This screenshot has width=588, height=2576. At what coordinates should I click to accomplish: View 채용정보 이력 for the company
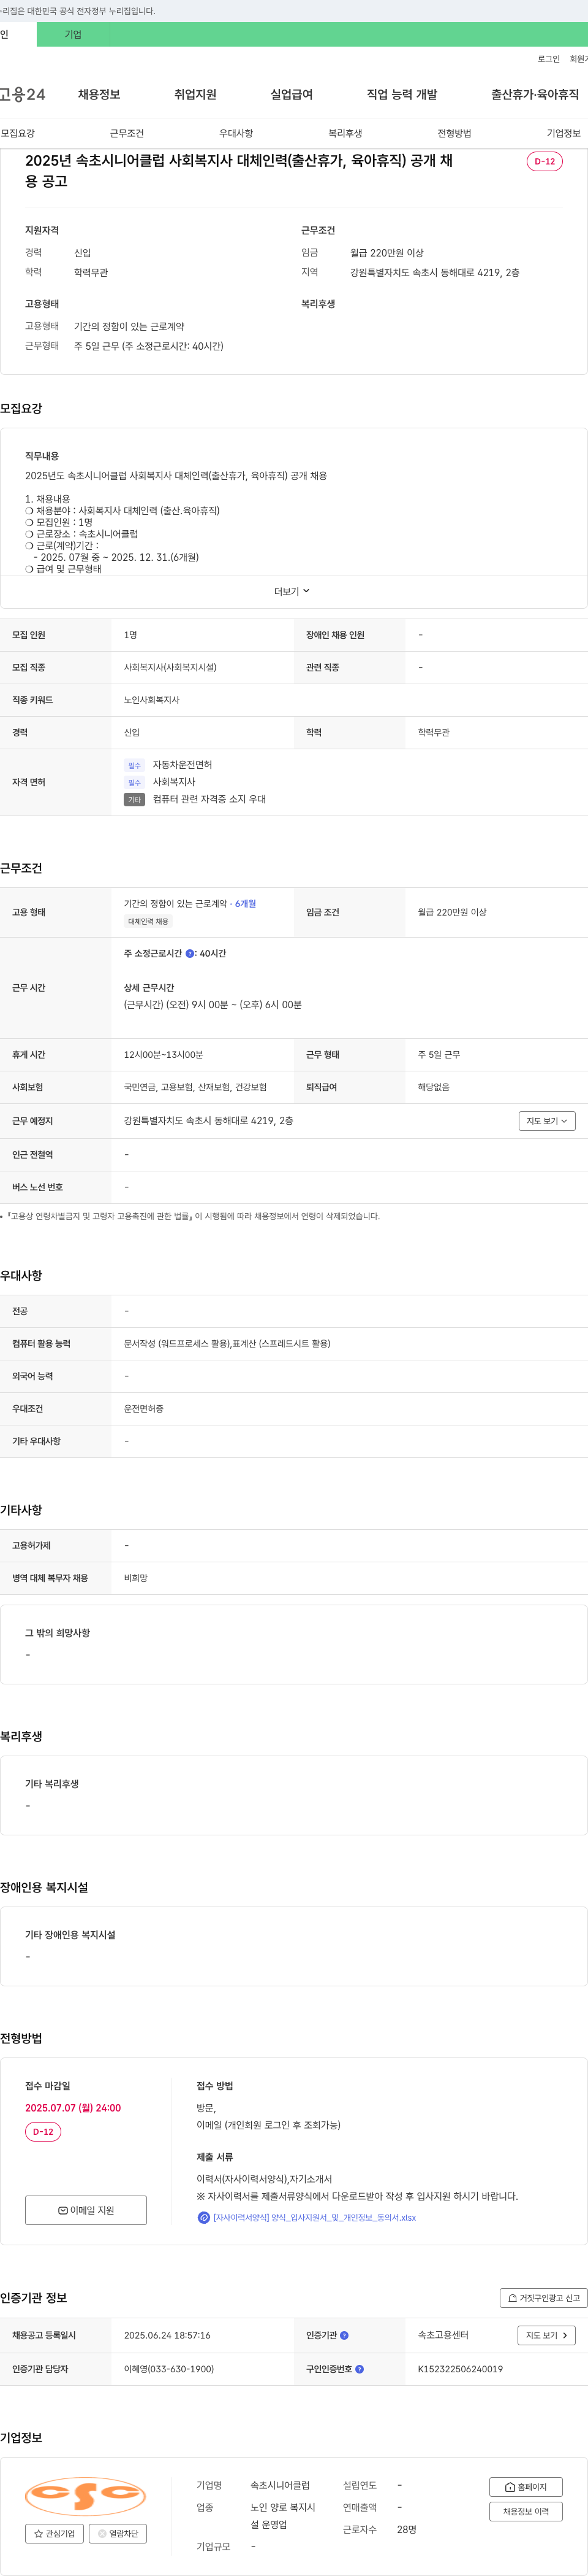tap(526, 2511)
